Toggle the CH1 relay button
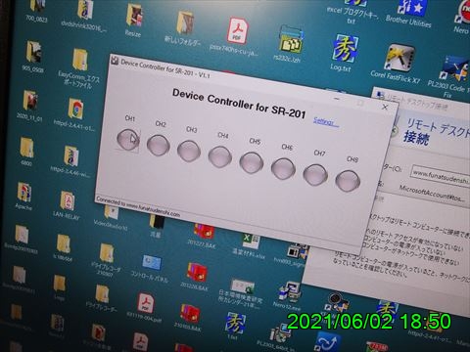The height and width of the screenshot is (352, 470). coord(127,140)
